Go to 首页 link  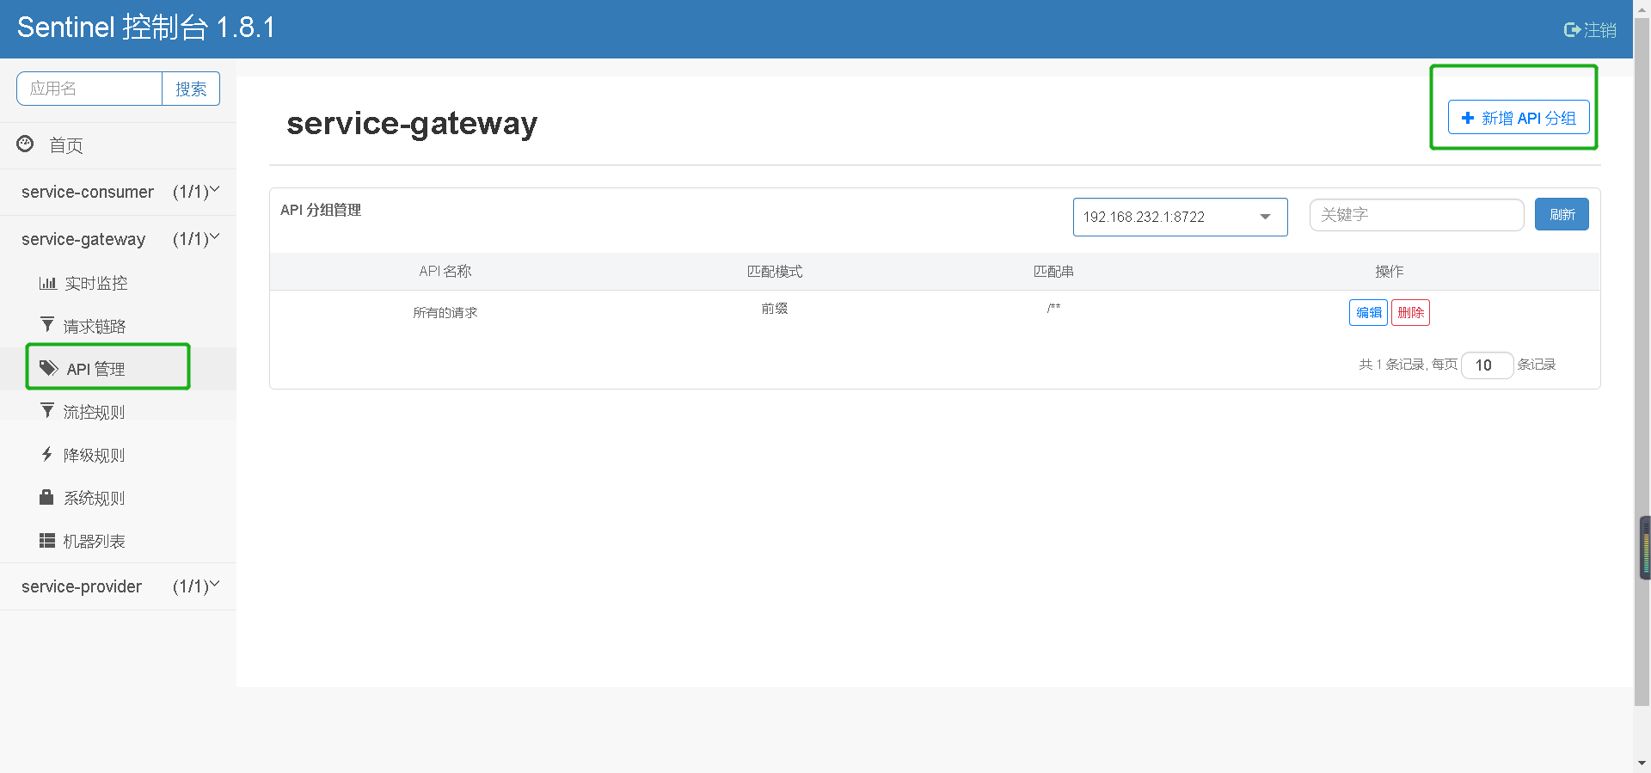66,145
